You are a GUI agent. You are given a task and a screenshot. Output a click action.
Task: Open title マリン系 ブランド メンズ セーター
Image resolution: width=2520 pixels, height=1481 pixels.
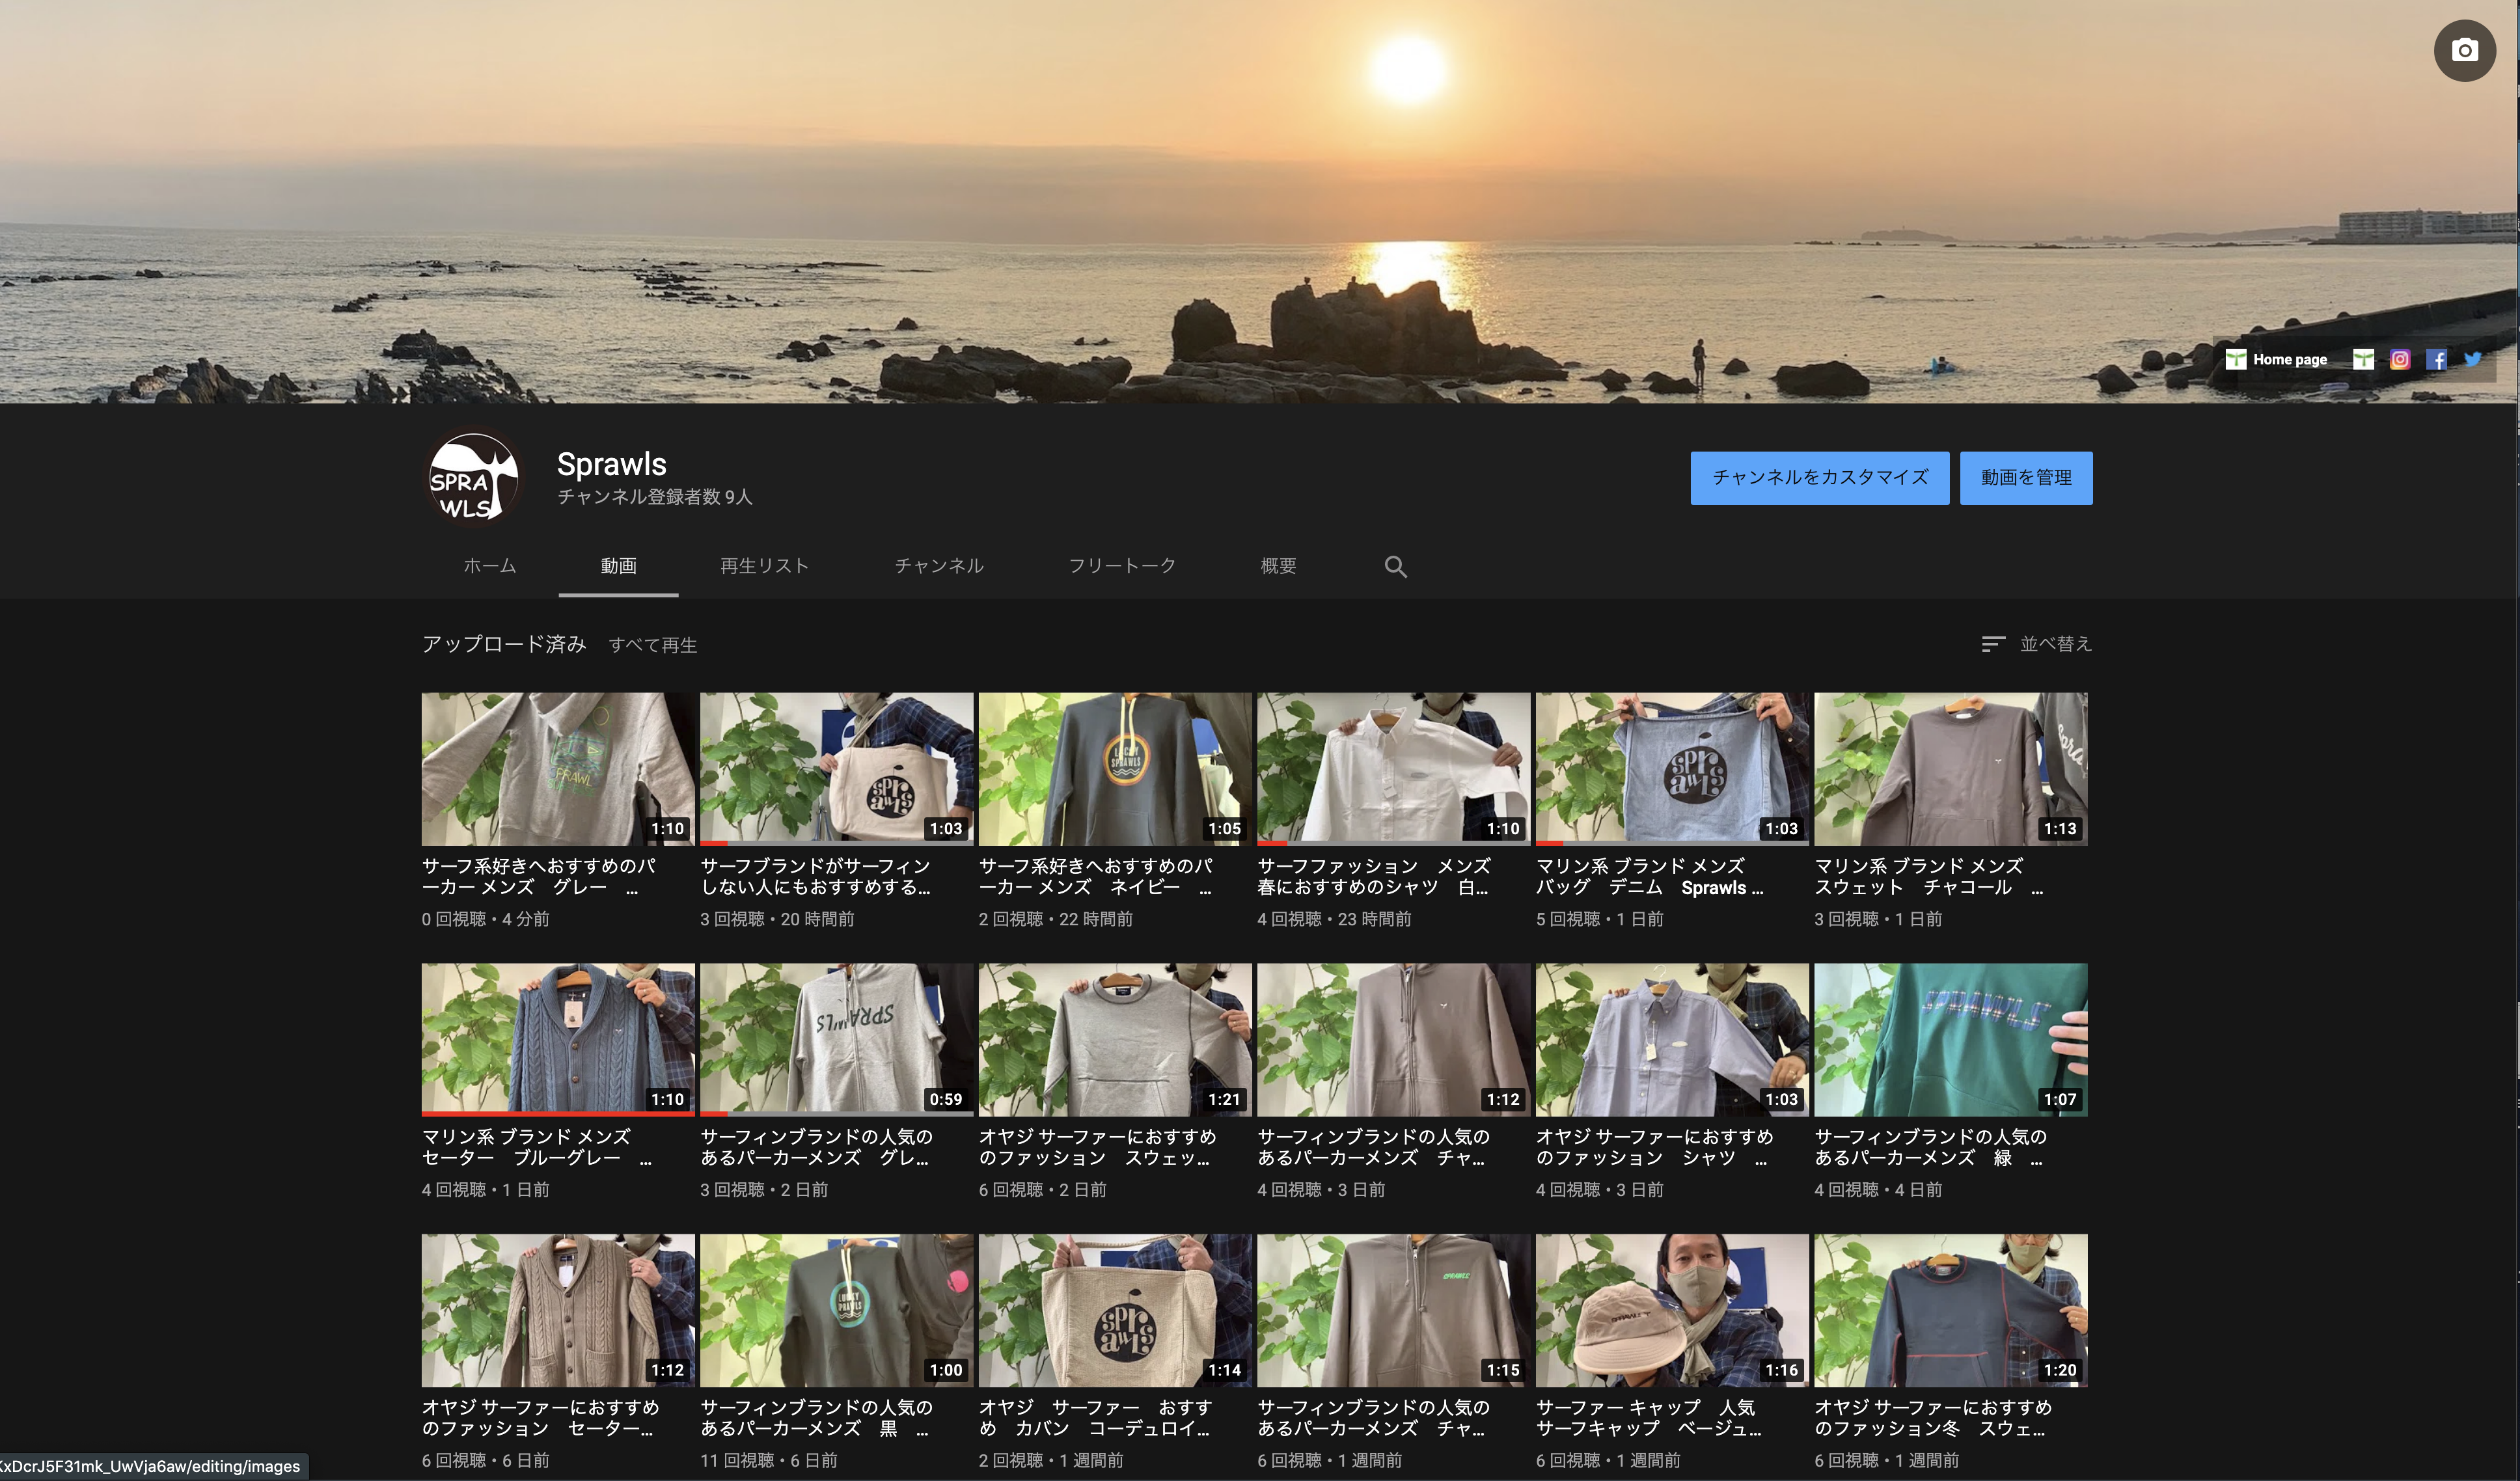(536, 1148)
